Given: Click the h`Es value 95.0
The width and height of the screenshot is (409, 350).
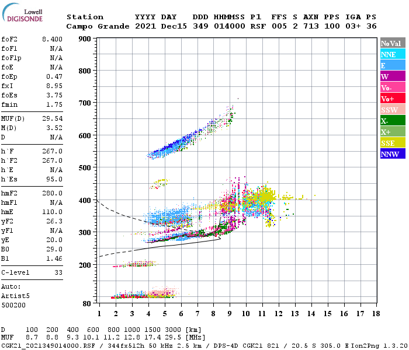Looking at the screenshot, I should (x=54, y=180).
